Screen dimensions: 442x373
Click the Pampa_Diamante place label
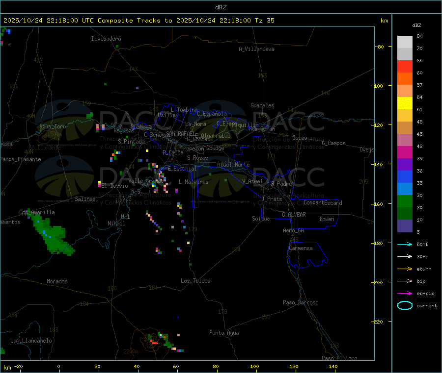[20, 159]
